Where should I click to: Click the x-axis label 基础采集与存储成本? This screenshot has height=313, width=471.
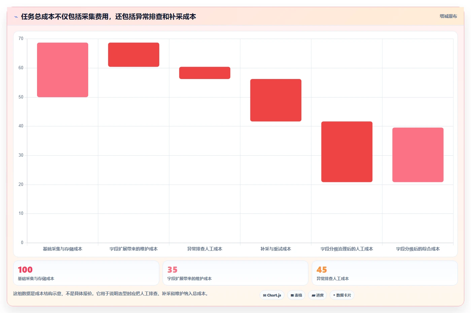tap(63, 249)
